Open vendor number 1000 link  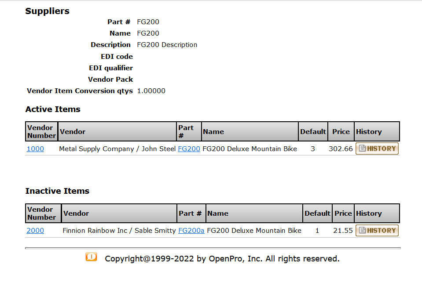point(35,149)
